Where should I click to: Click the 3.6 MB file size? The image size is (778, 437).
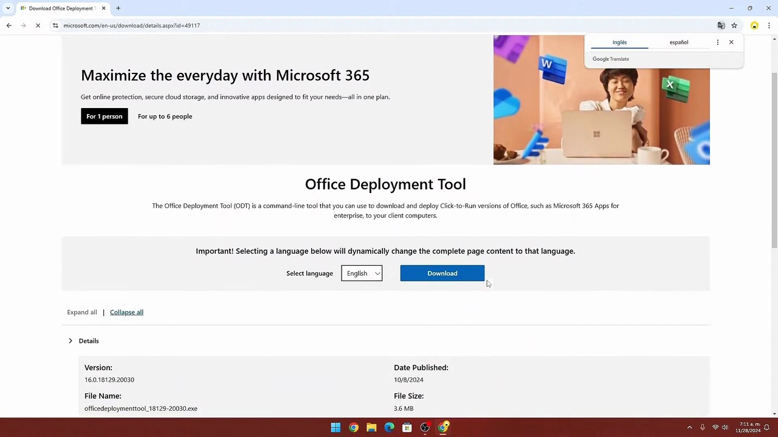pos(404,408)
